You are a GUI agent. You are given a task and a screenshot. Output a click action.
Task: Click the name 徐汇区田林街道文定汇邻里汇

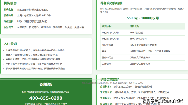coord(33,10)
